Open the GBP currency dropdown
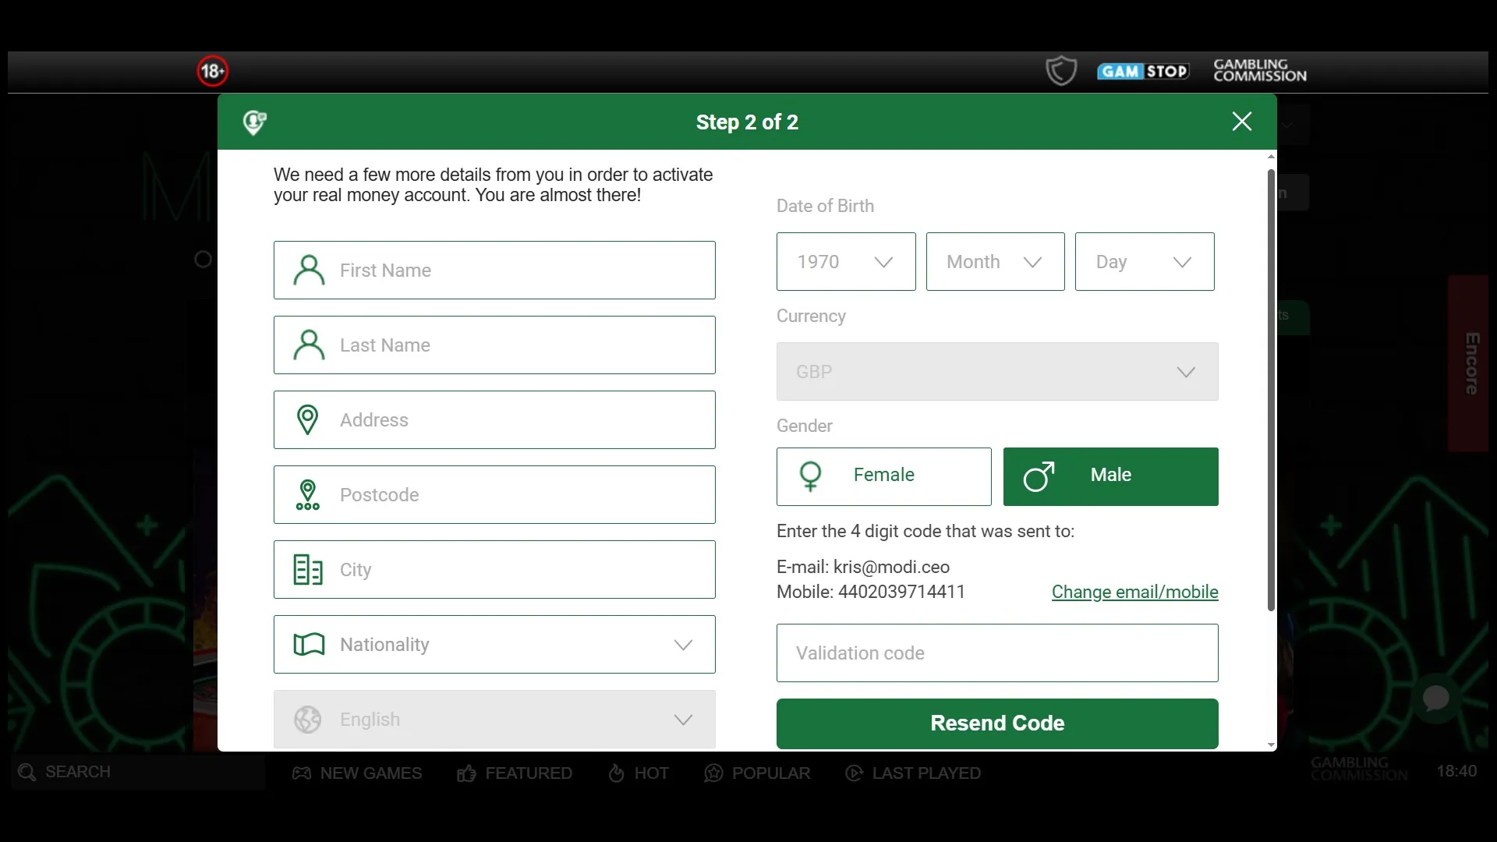This screenshot has width=1497, height=842. click(x=997, y=372)
